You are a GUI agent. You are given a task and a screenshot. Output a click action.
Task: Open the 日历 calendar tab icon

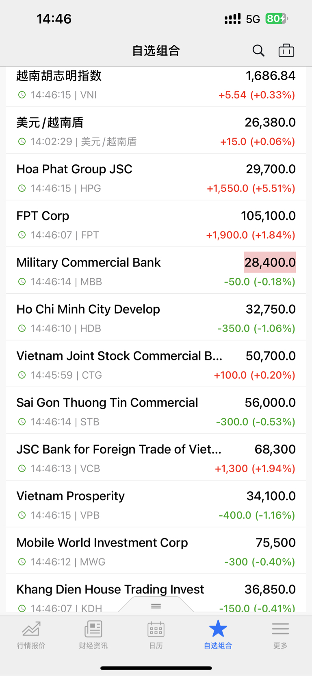pos(156,629)
